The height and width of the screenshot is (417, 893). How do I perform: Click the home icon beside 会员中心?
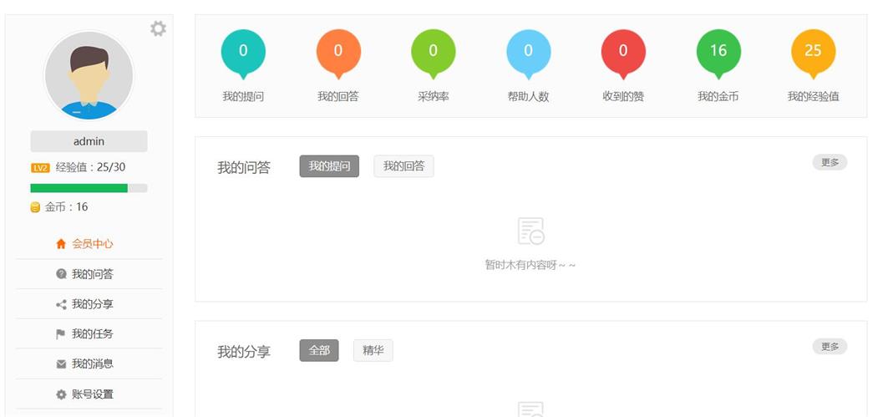[x=61, y=244]
